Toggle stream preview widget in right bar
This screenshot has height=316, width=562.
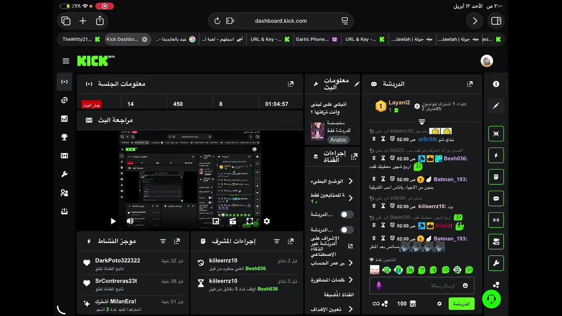coord(496,133)
